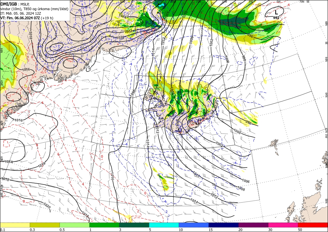Click the '15' legend scale value
328x232 pixels.
point(211,230)
